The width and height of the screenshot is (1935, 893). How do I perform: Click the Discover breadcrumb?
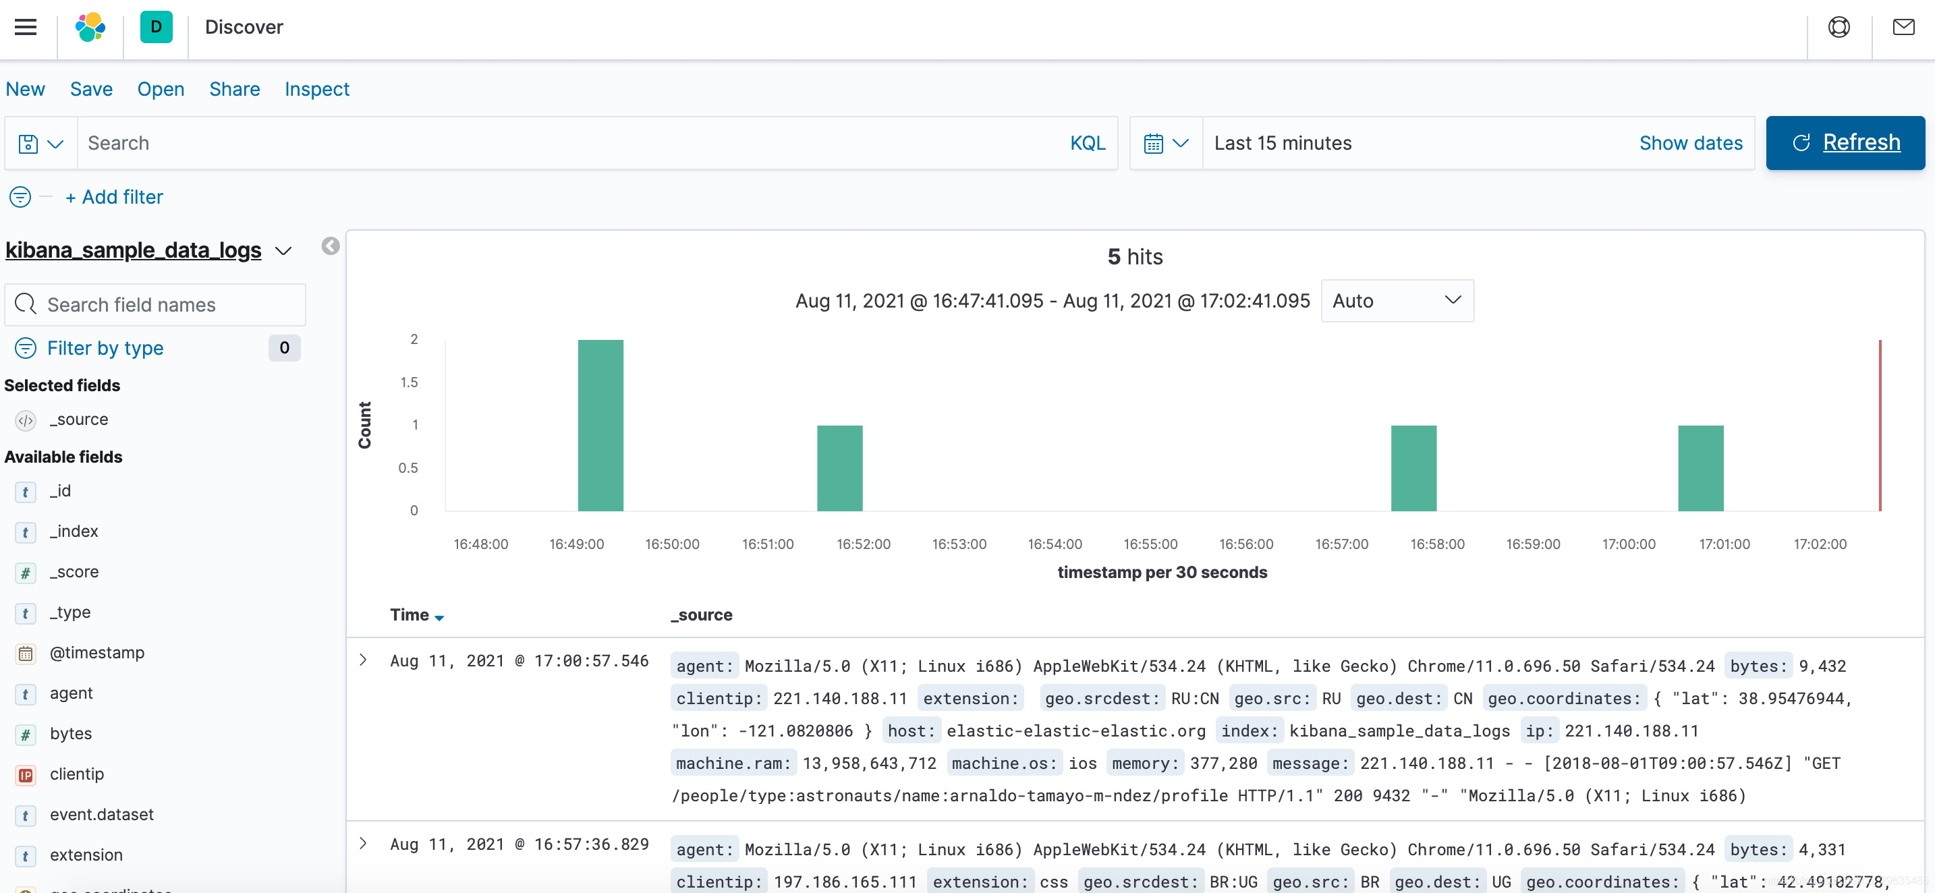click(244, 27)
